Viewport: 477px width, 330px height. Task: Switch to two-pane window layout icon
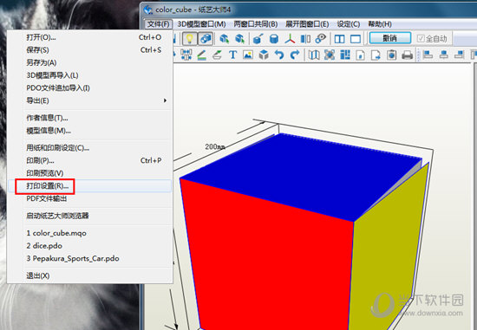click(x=339, y=39)
